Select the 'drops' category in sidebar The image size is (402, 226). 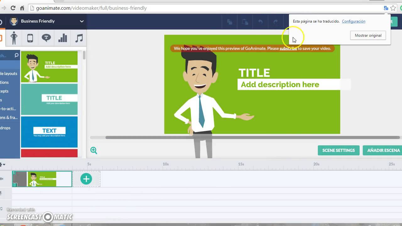(5, 128)
